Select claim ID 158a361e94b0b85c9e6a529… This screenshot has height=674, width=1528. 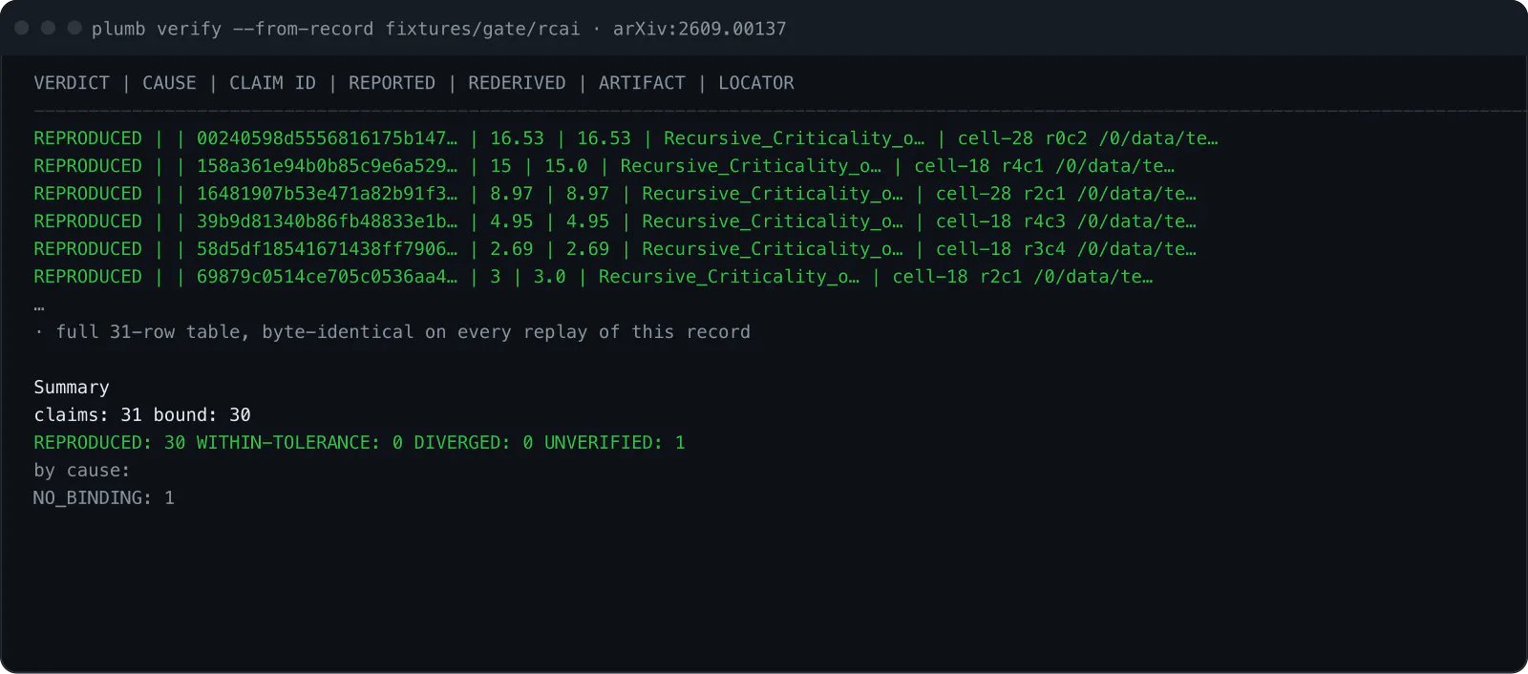pyautogui.click(x=327, y=166)
